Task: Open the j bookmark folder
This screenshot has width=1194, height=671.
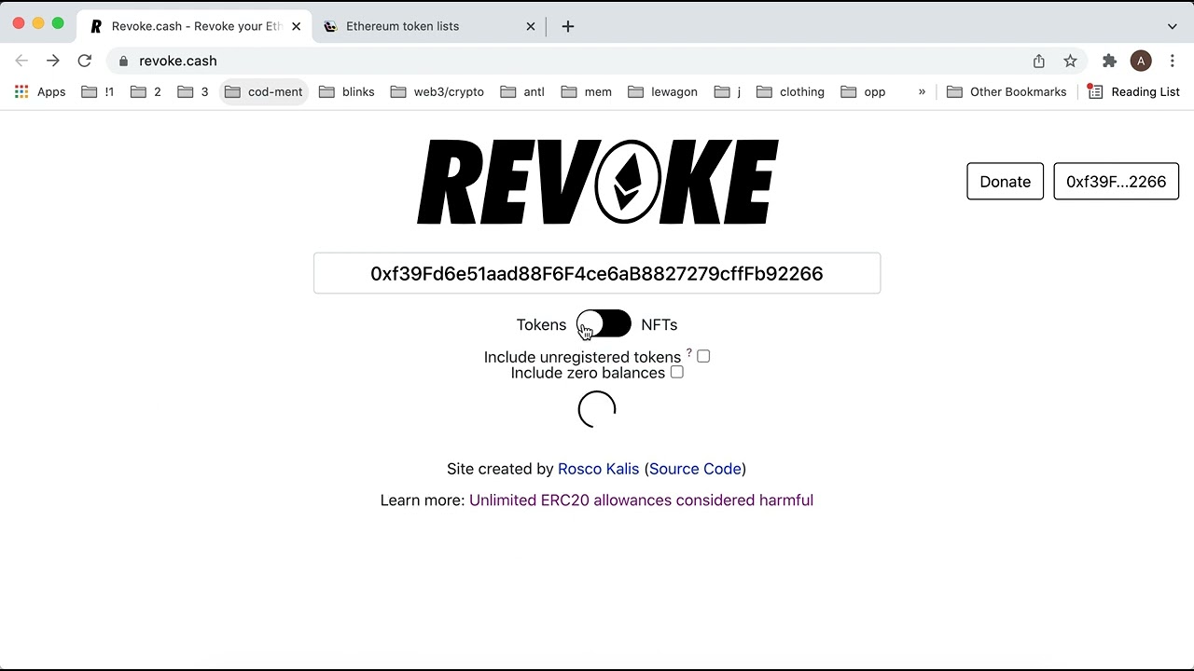Action: 728,91
